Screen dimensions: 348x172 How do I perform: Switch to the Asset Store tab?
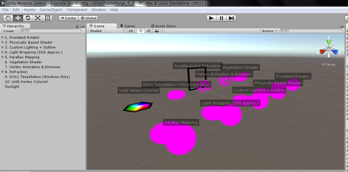coord(163,26)
